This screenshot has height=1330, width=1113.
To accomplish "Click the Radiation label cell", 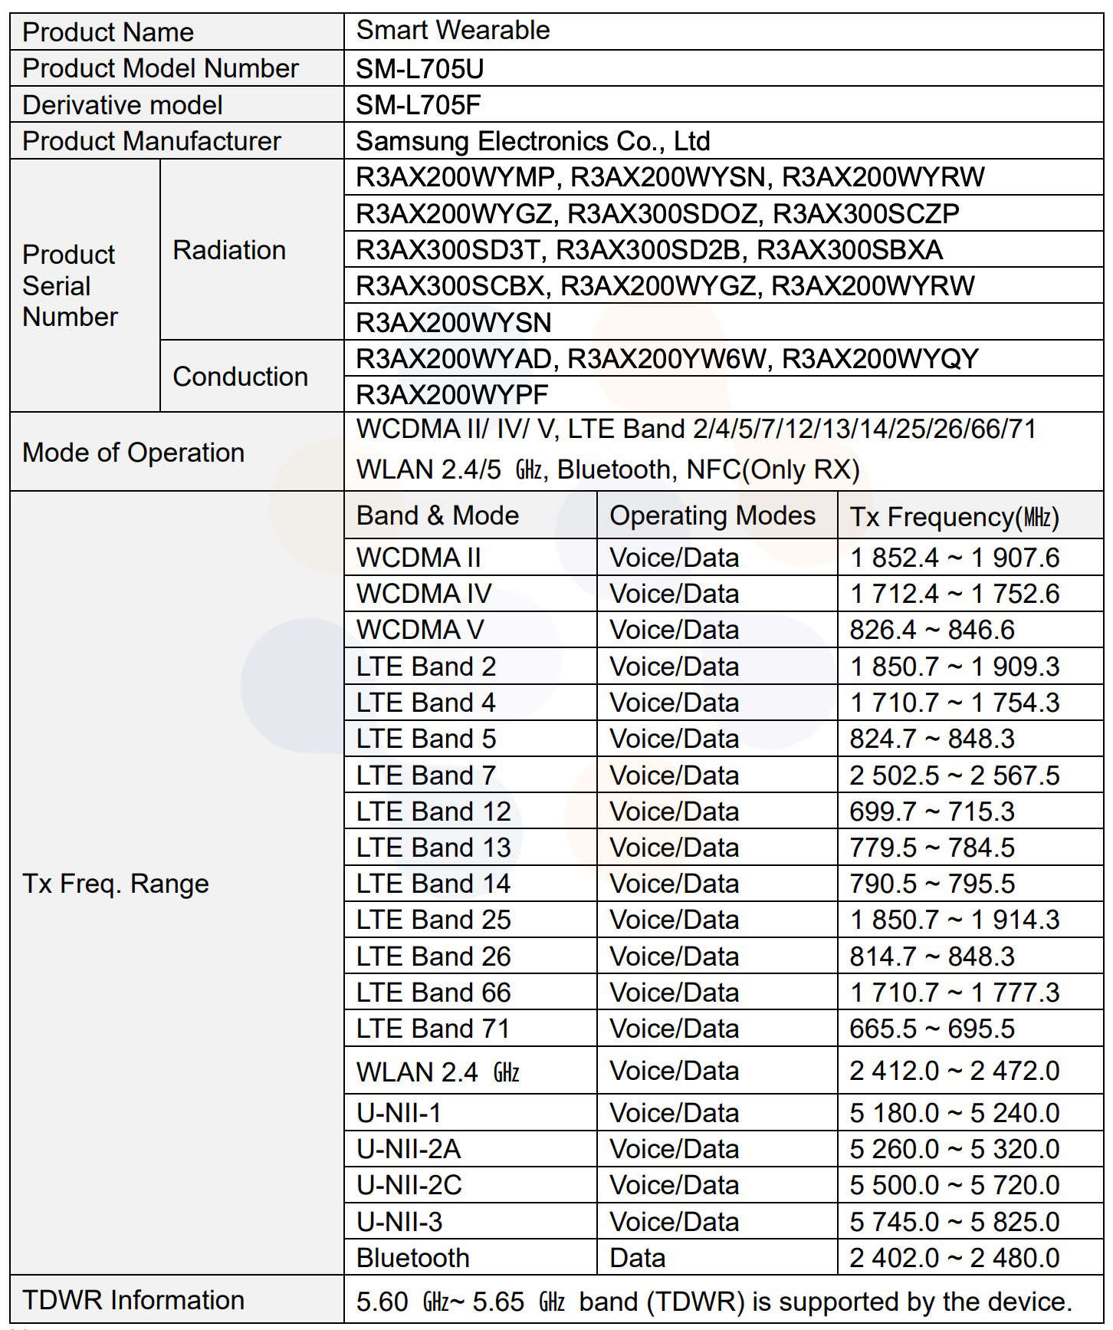I will point(229,250).
